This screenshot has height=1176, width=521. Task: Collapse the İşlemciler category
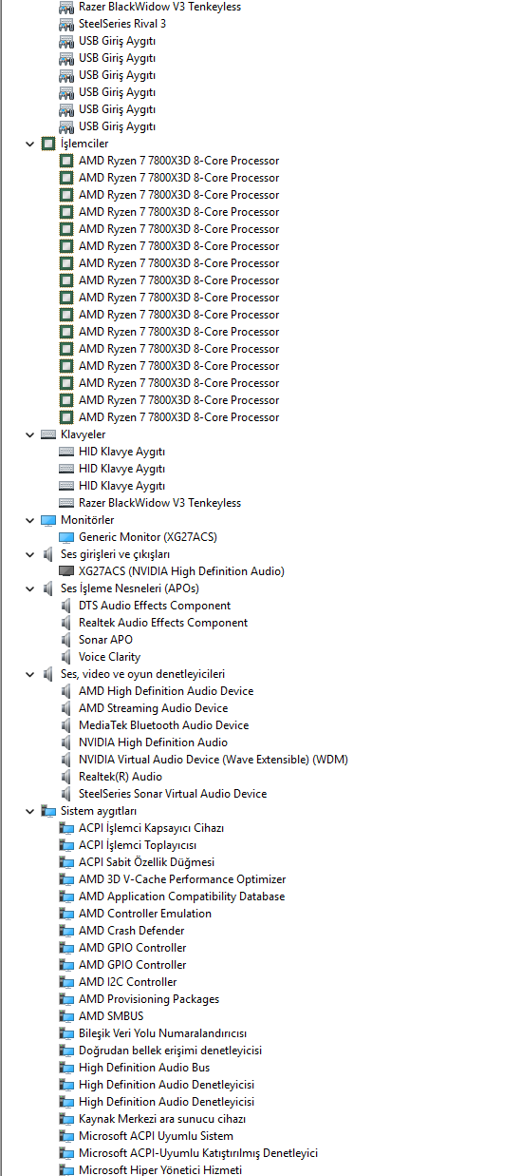point(29,144)
